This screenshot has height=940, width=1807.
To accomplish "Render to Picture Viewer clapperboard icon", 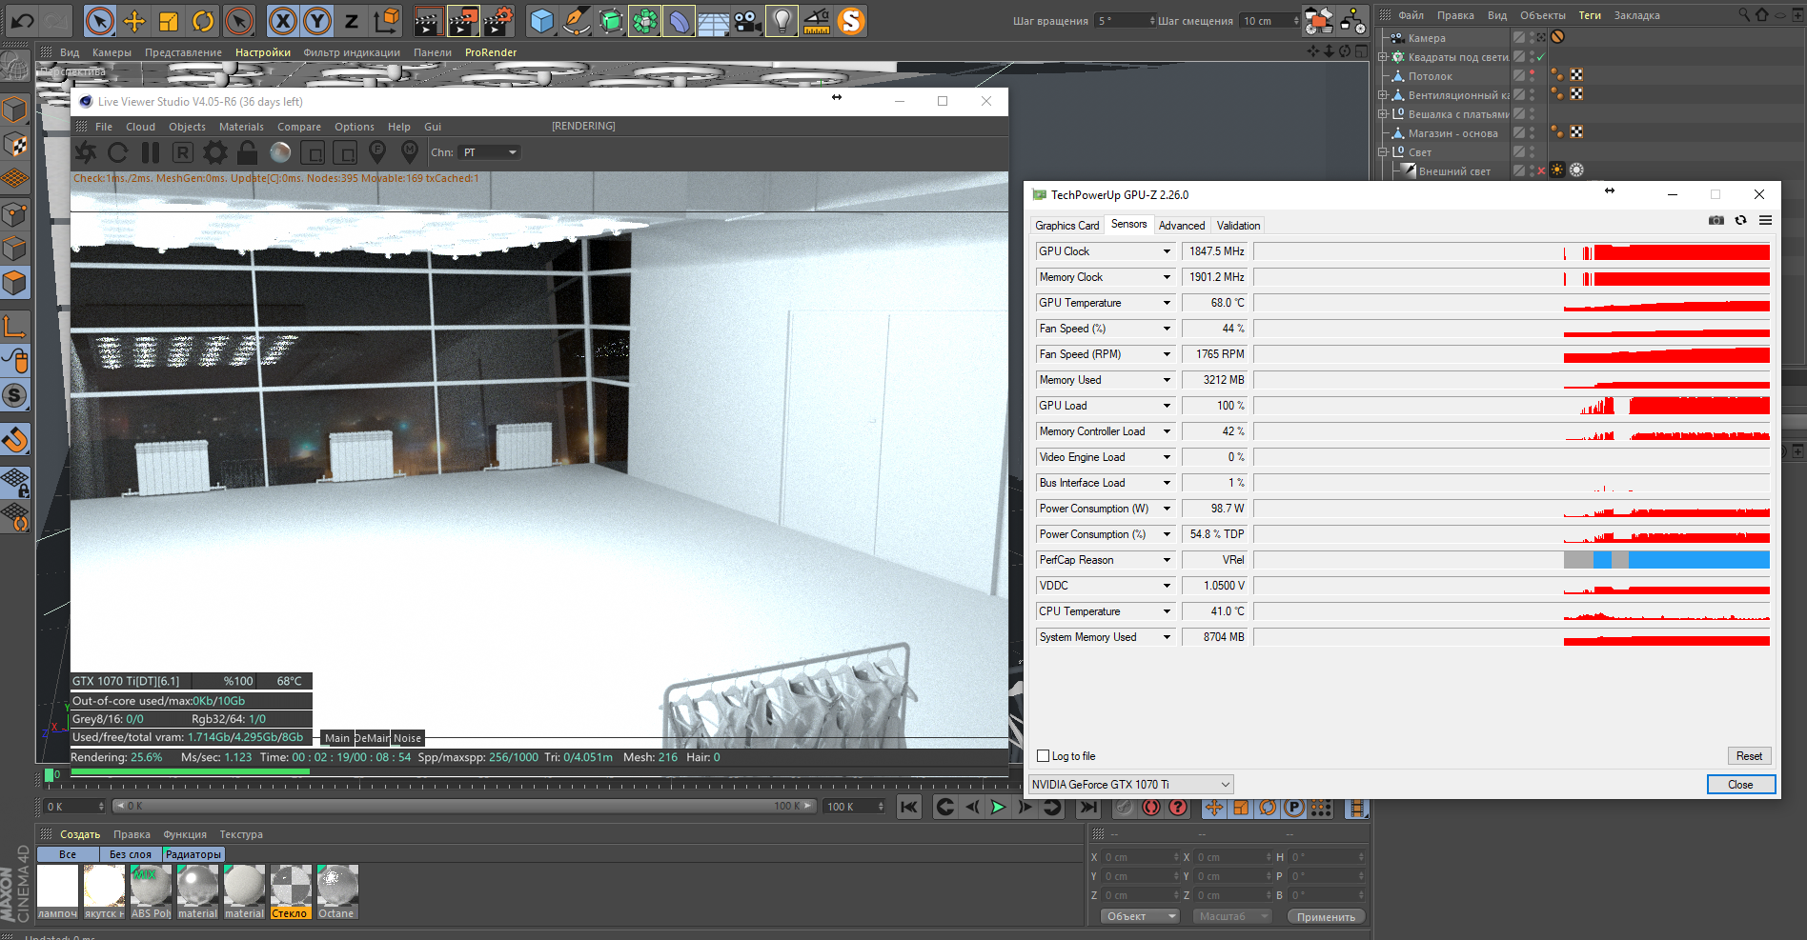I will [463, 20].
